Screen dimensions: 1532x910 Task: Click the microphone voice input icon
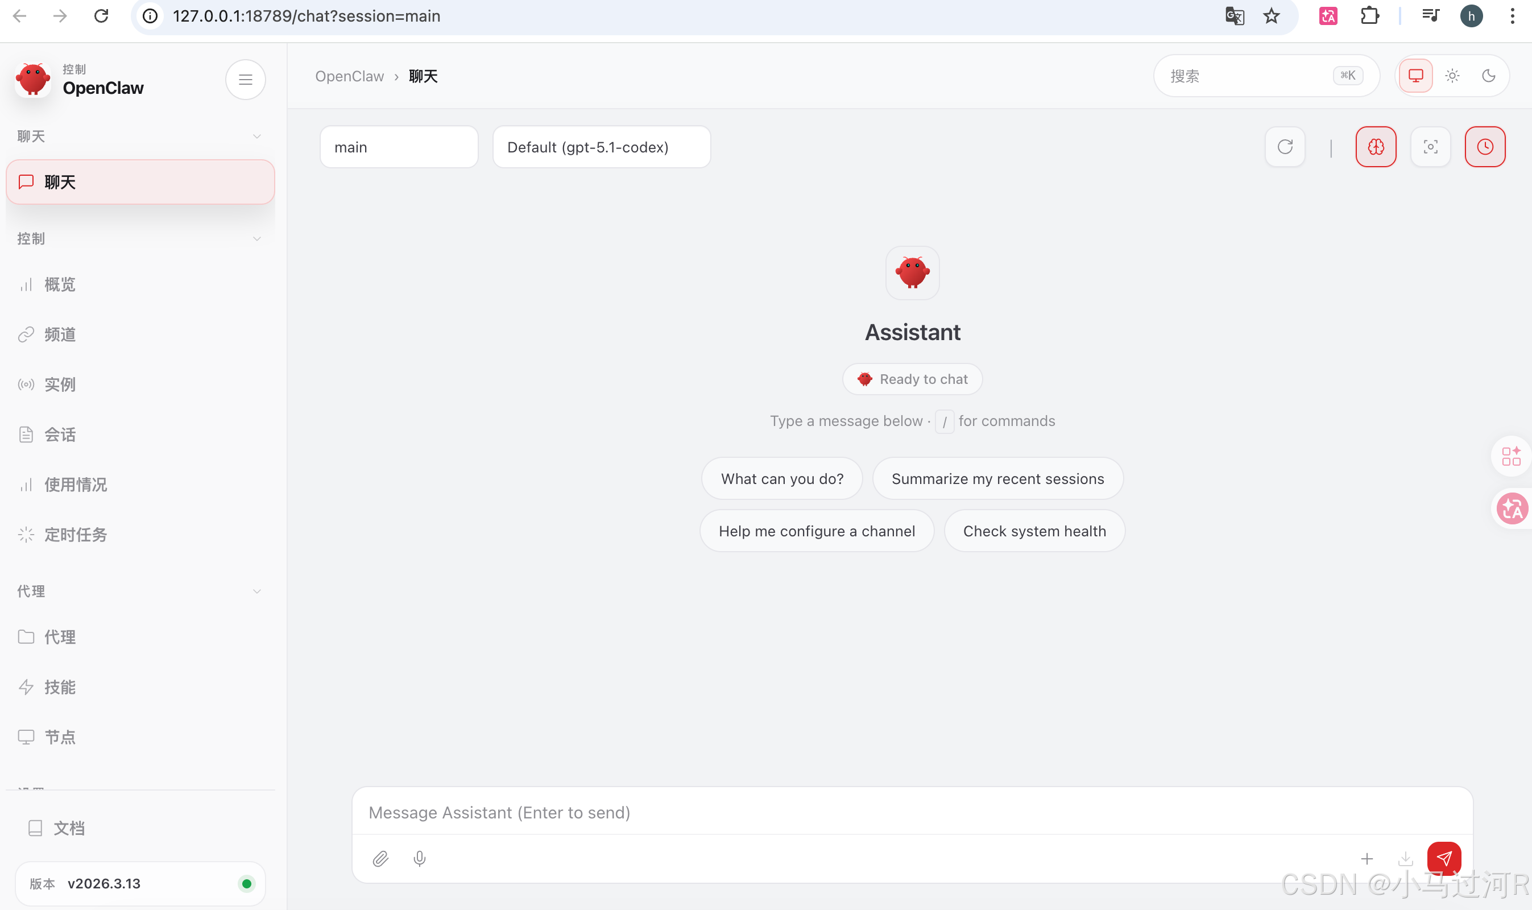[x=419, y=858]
